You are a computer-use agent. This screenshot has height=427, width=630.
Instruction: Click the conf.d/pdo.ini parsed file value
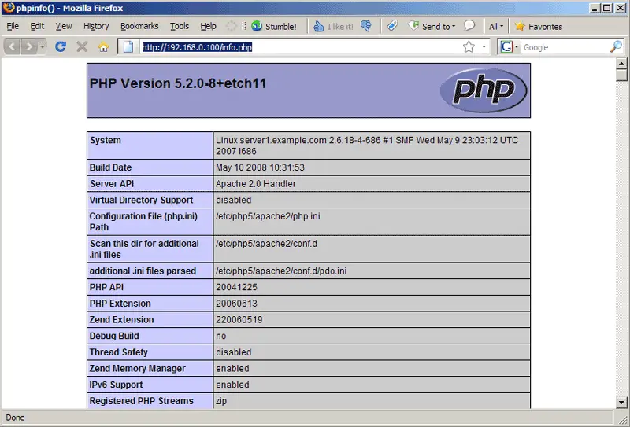(281, 271)
